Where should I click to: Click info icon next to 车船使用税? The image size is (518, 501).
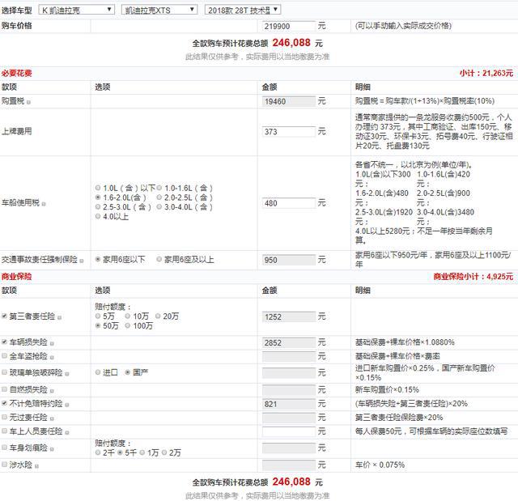click(44, 204)
